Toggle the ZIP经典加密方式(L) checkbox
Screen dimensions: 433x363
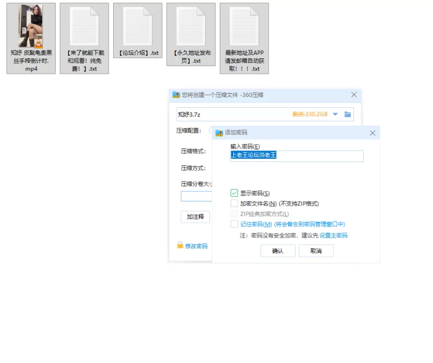tap(234, 213)
